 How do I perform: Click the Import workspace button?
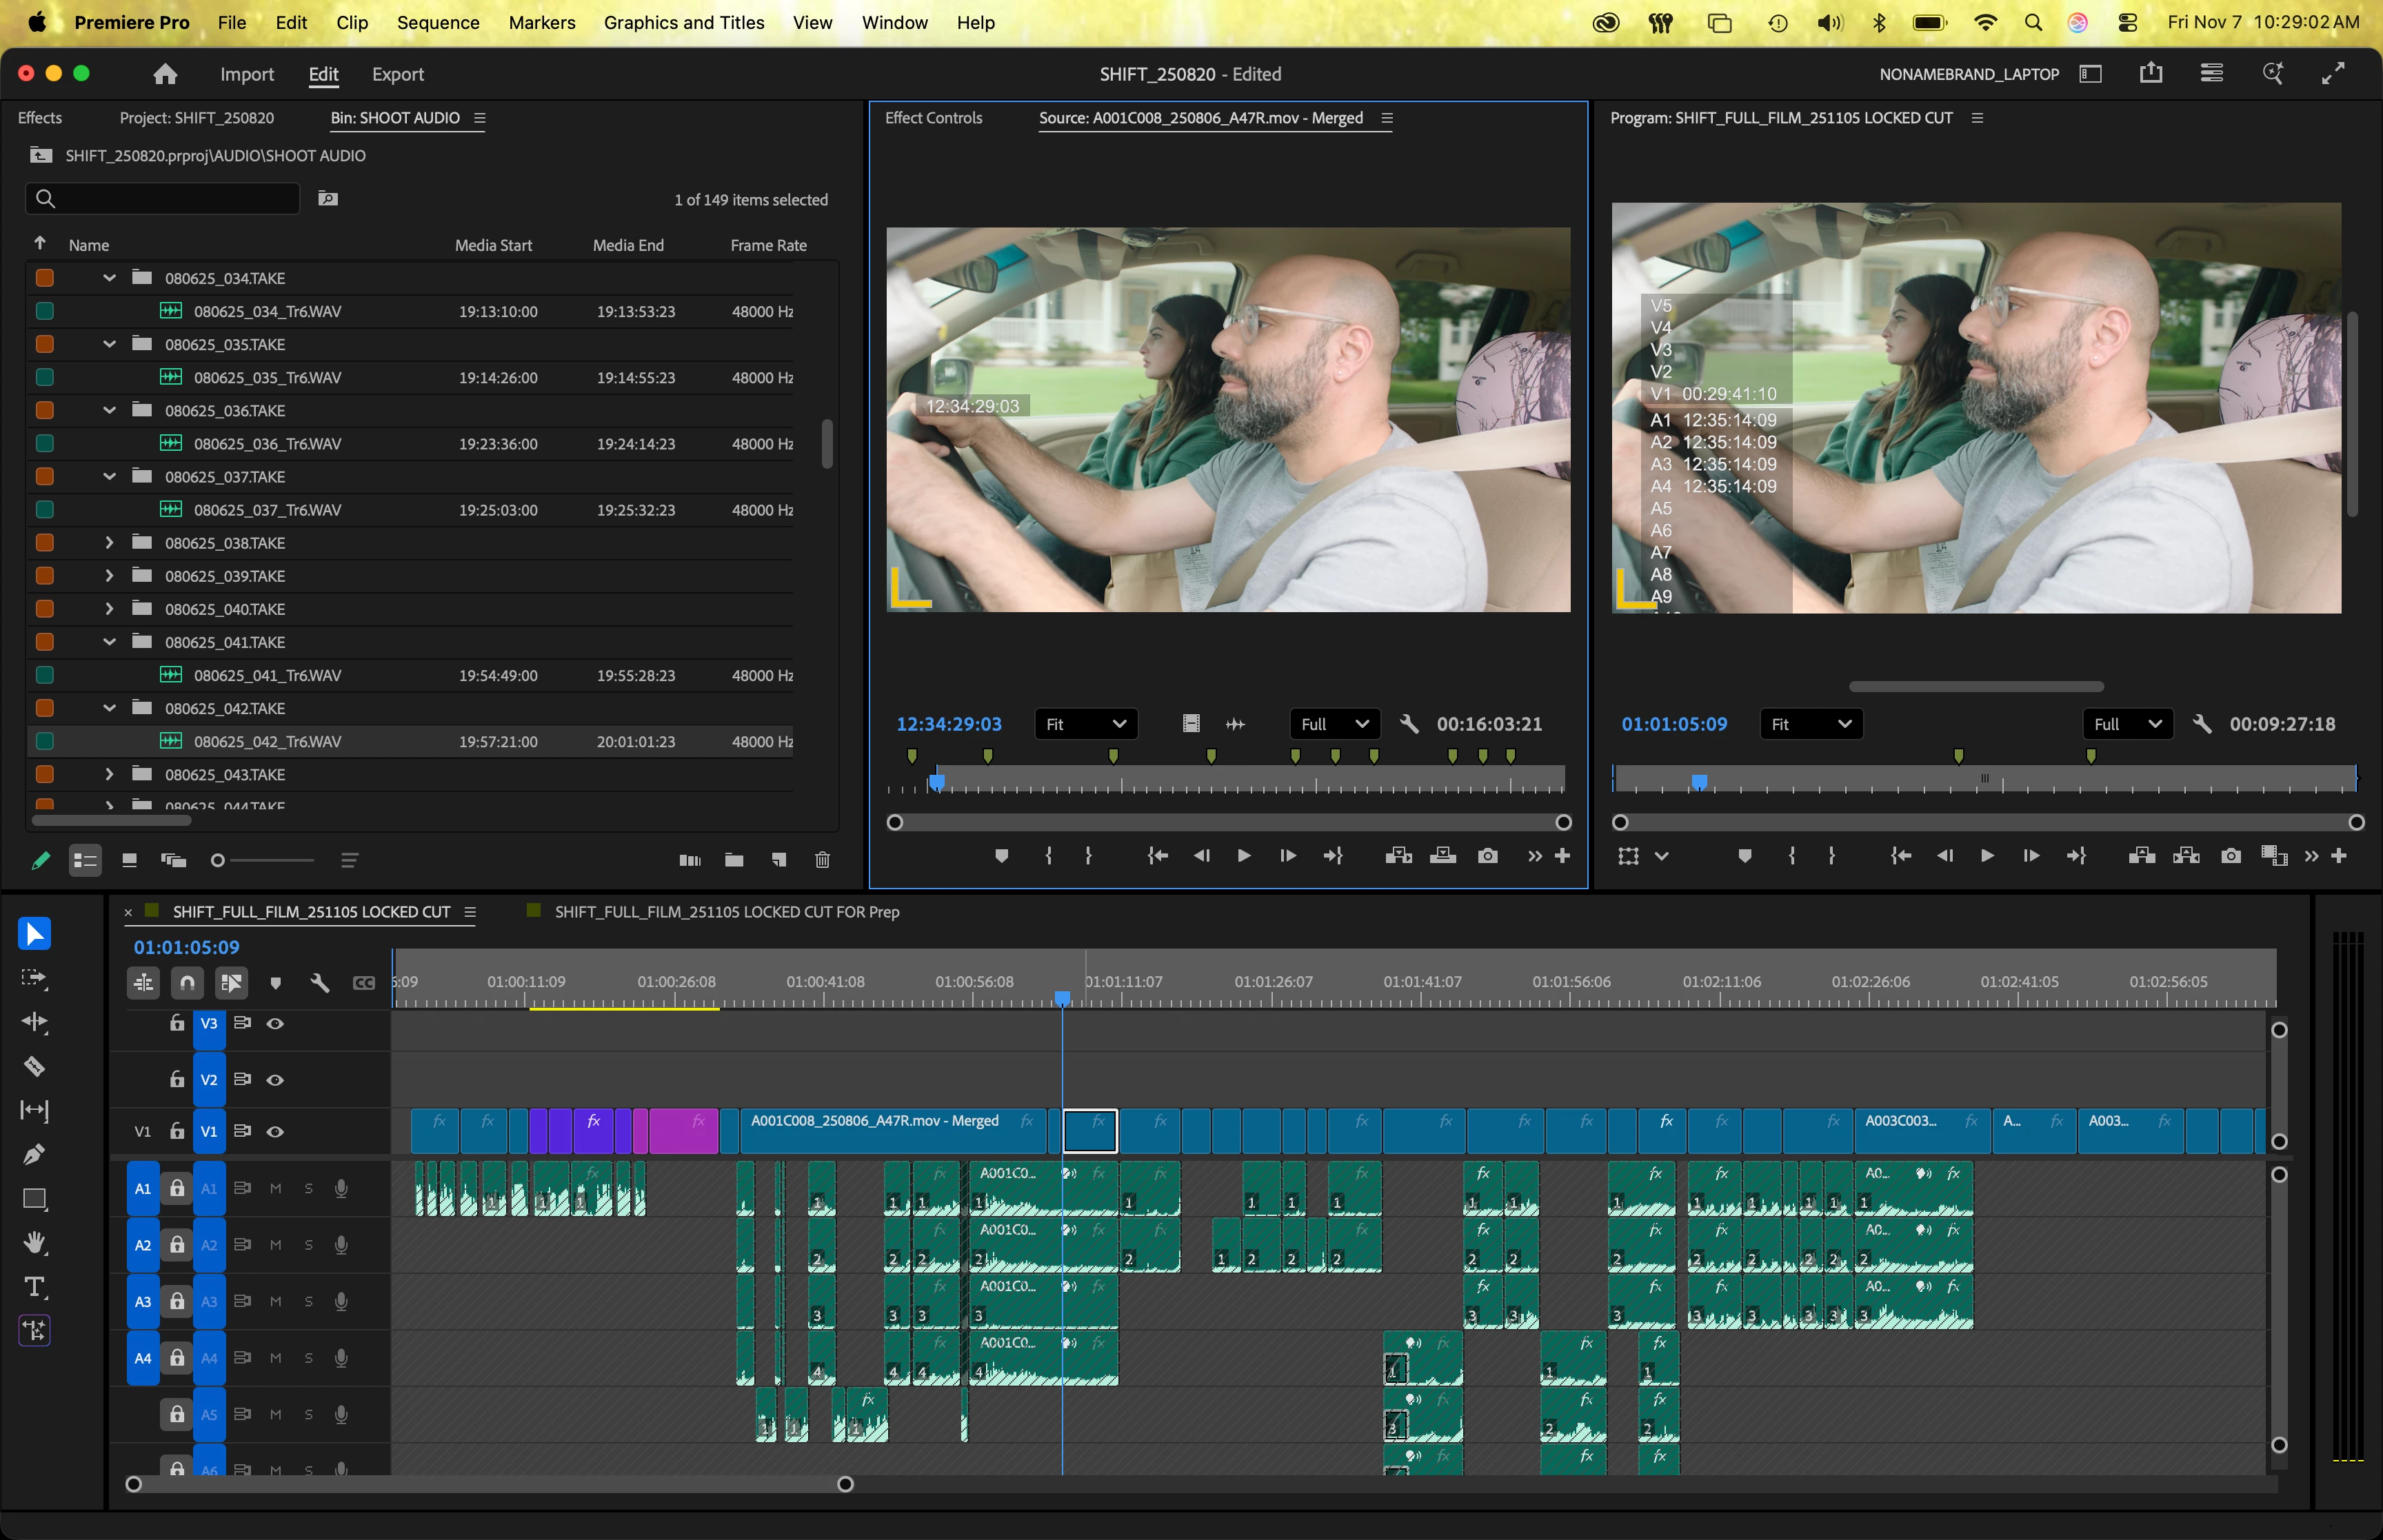point(246,74)
